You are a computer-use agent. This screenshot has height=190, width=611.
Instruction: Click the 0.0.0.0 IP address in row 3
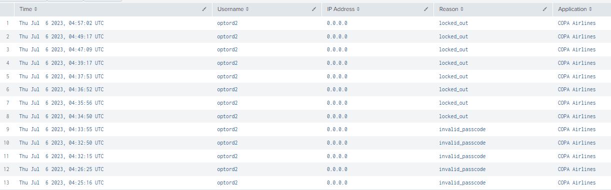point(337,50)
